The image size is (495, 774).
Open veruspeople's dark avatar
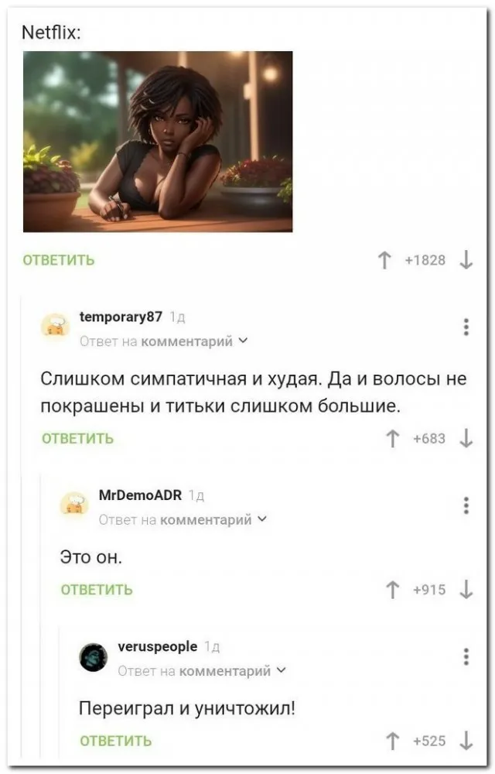(x=93, y=657)
